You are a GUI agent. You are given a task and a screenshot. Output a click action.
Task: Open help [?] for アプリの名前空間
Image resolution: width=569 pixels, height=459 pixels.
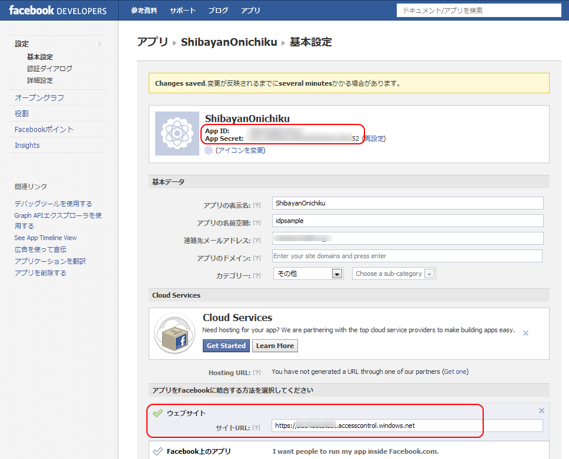[256, 223]
